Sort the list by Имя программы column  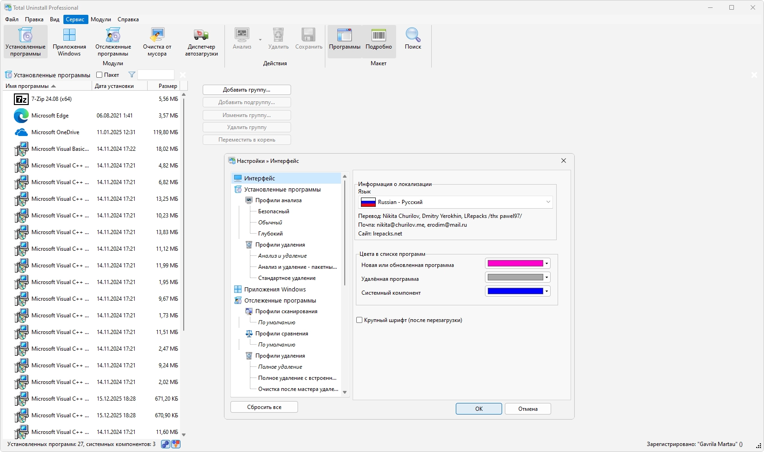point(47,86)
